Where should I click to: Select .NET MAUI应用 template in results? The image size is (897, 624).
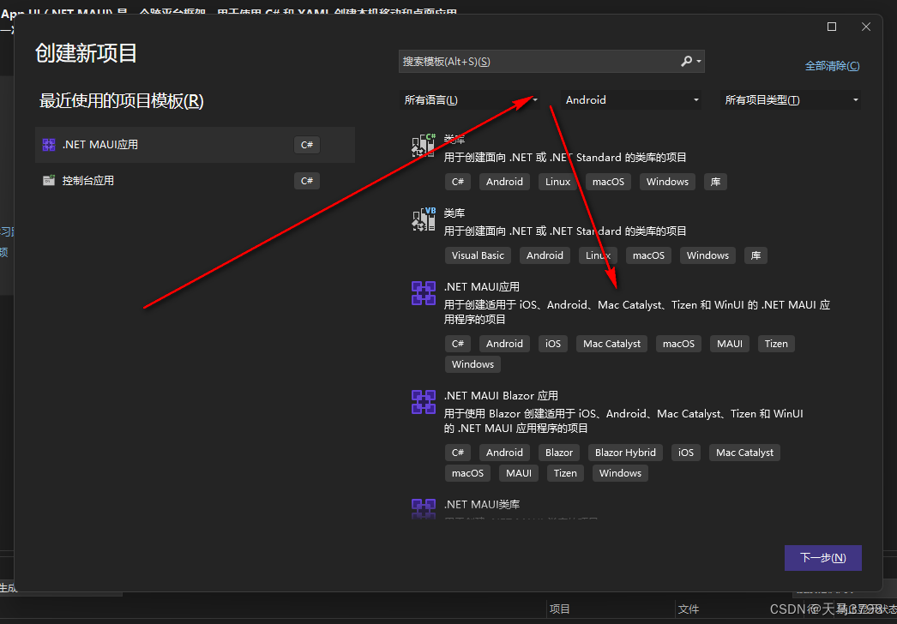[x=482, y=286]
